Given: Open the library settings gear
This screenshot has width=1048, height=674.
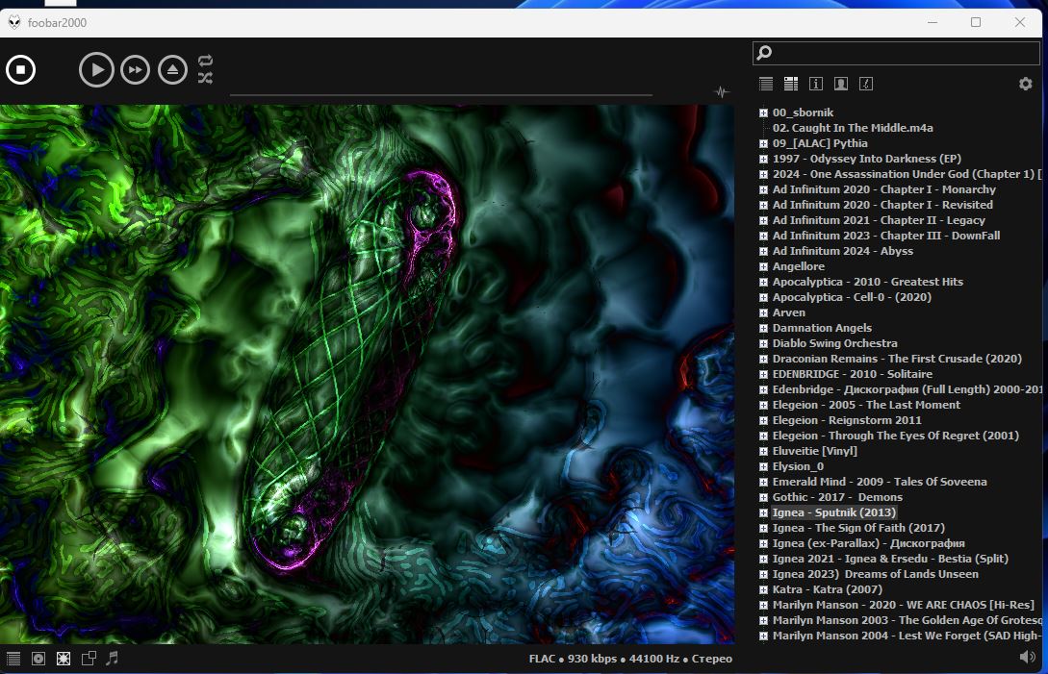Looking at the screenshot, I should [1025, 84].
